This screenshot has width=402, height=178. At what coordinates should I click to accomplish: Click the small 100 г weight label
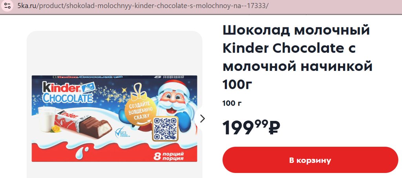tap(232, 103)
